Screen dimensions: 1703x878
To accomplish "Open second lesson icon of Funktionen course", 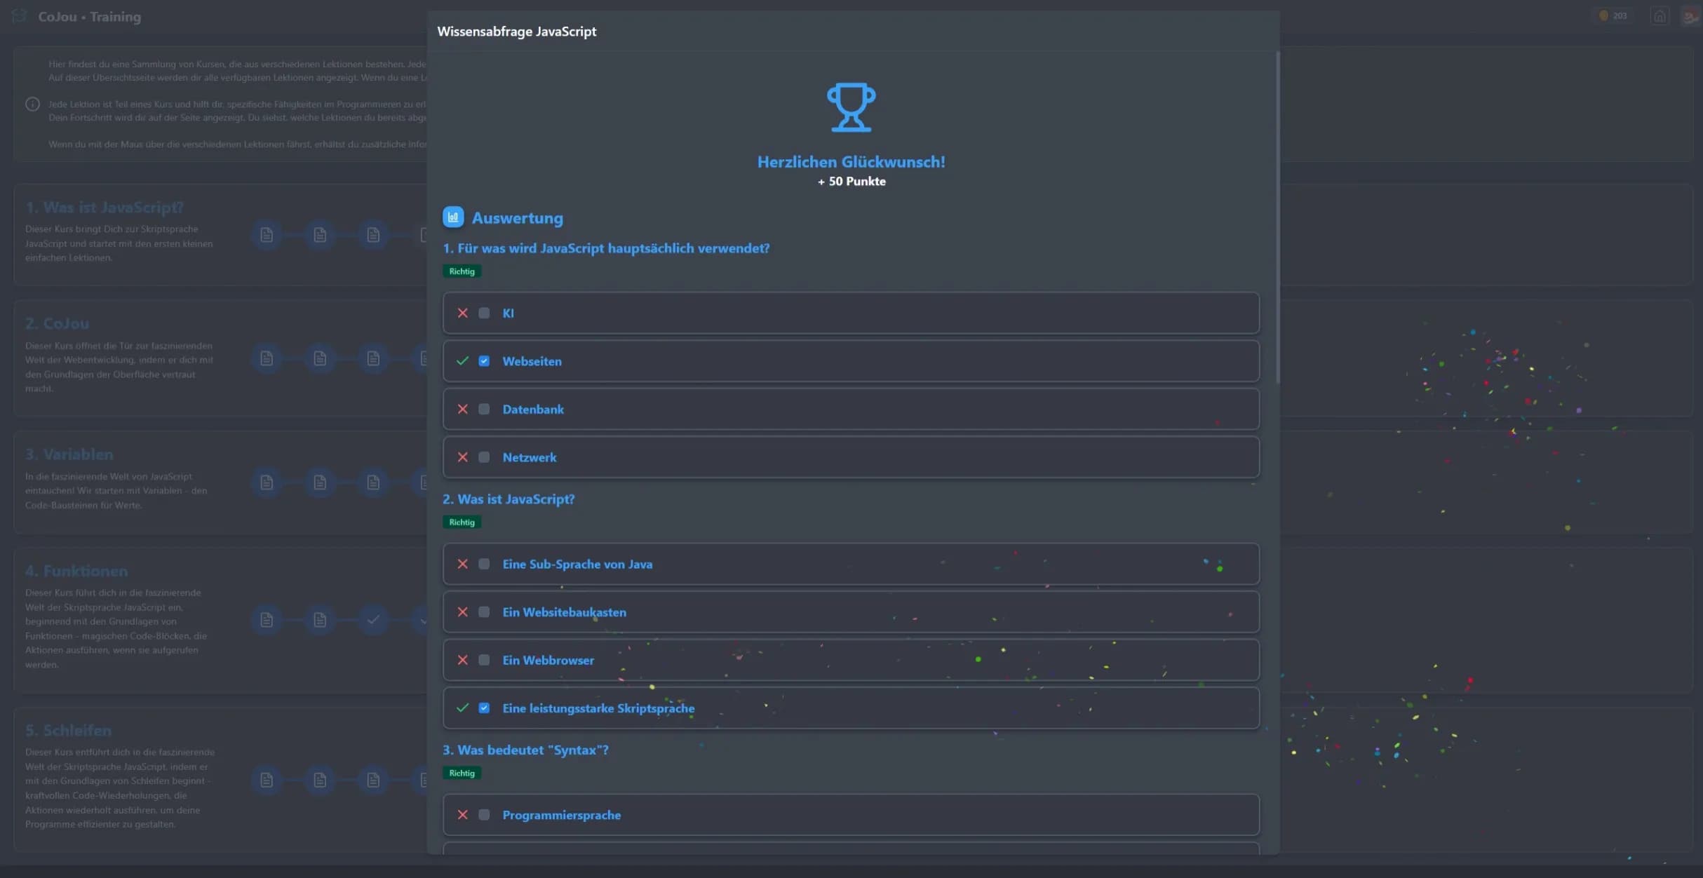I will tap(320, 620).
